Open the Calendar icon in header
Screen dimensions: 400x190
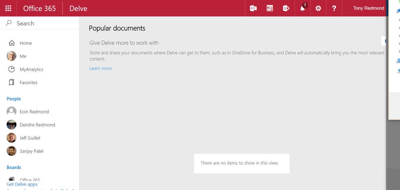(x=270, y=8)
